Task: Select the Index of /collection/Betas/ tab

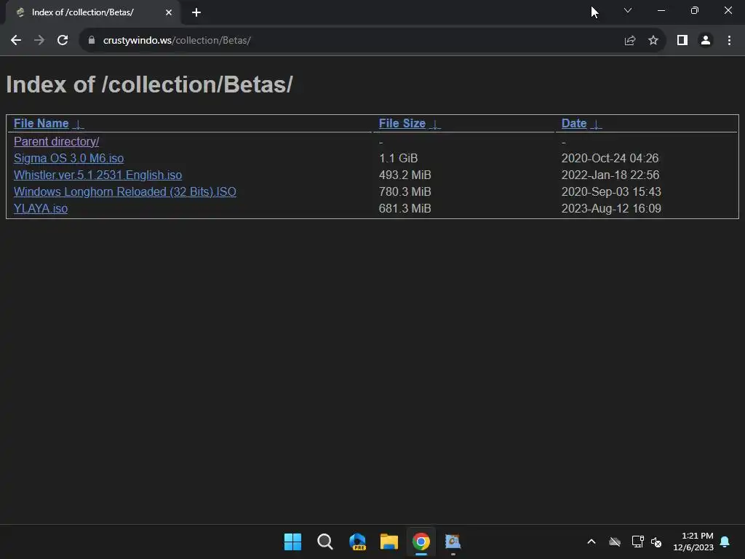Action: click(93, 12)
